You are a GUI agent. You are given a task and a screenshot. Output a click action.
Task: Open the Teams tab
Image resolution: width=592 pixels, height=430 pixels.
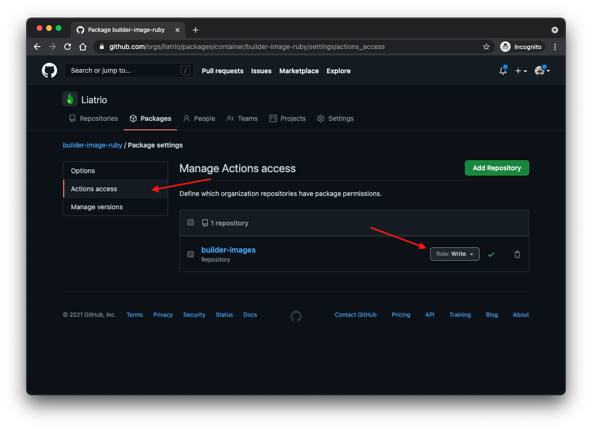242,118
